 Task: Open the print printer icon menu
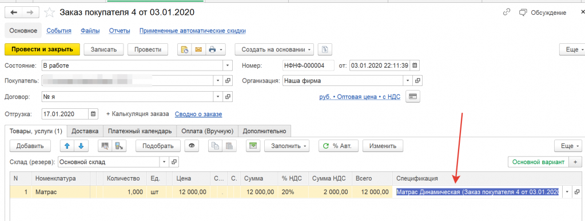click(215, 50)
